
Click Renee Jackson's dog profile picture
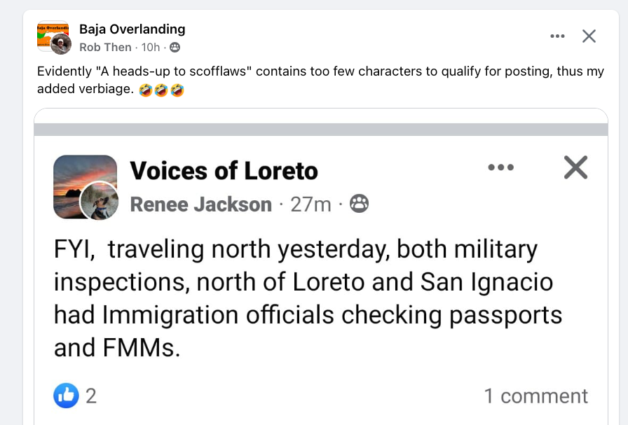click(x=99, y=201)
